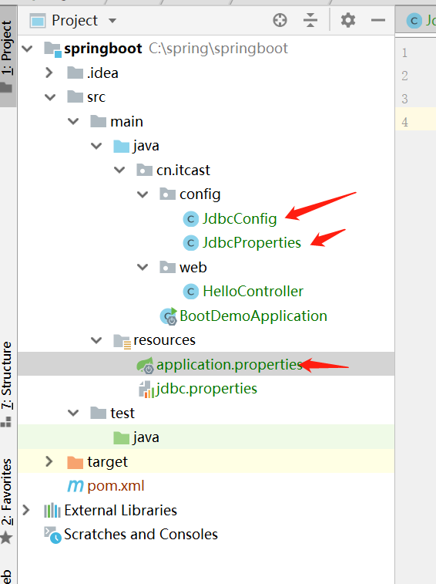
Task: Click the External Libraries icon
Action: click(x=52, y=510)
